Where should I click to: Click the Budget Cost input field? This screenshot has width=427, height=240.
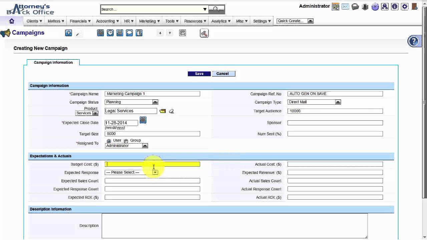point(152,164)
